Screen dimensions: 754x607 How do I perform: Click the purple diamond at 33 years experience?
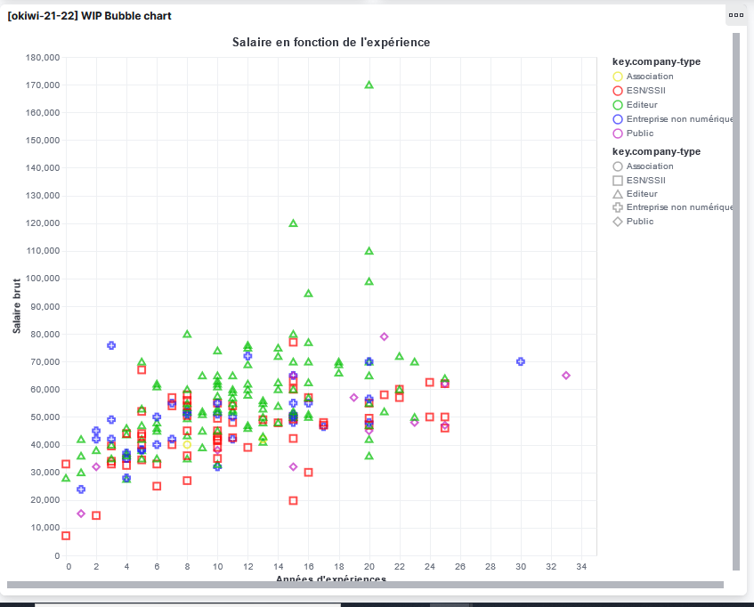[x=565, y=376]
